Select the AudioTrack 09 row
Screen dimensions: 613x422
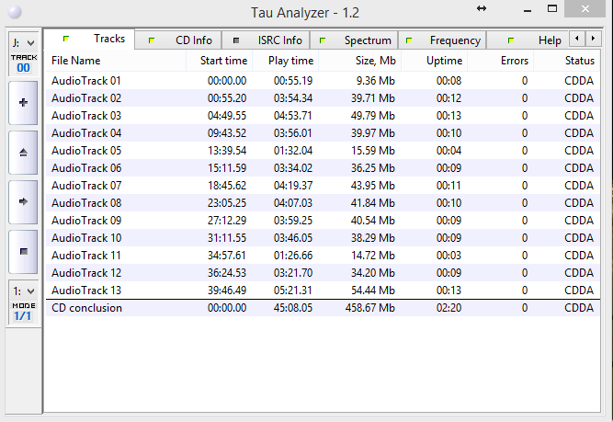tap(323, 221)
